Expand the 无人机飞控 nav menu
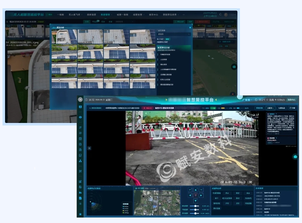Viewport: 302px width, 223px height. 75,15
